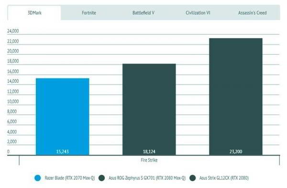
Task: Click the Fire Strike axis label
Action: coord(149,160)
